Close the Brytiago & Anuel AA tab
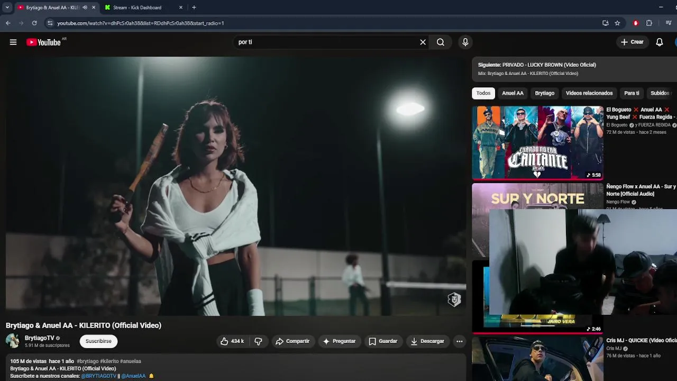This screenshot has width=677, height=381. click(x=94, y=8)
